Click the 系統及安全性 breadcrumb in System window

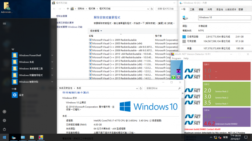tap(65, 88)
